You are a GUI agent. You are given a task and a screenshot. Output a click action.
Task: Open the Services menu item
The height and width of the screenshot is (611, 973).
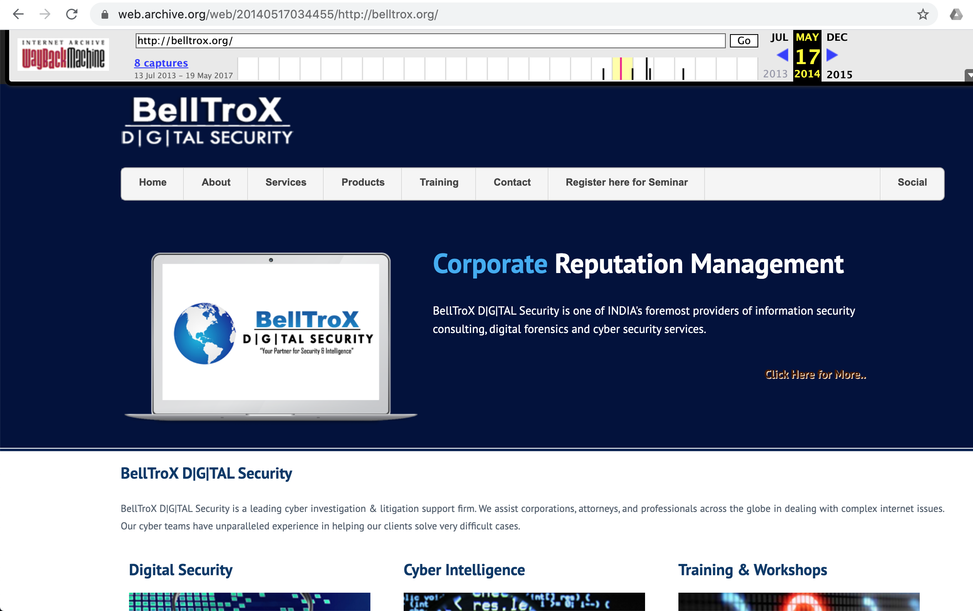285,182
